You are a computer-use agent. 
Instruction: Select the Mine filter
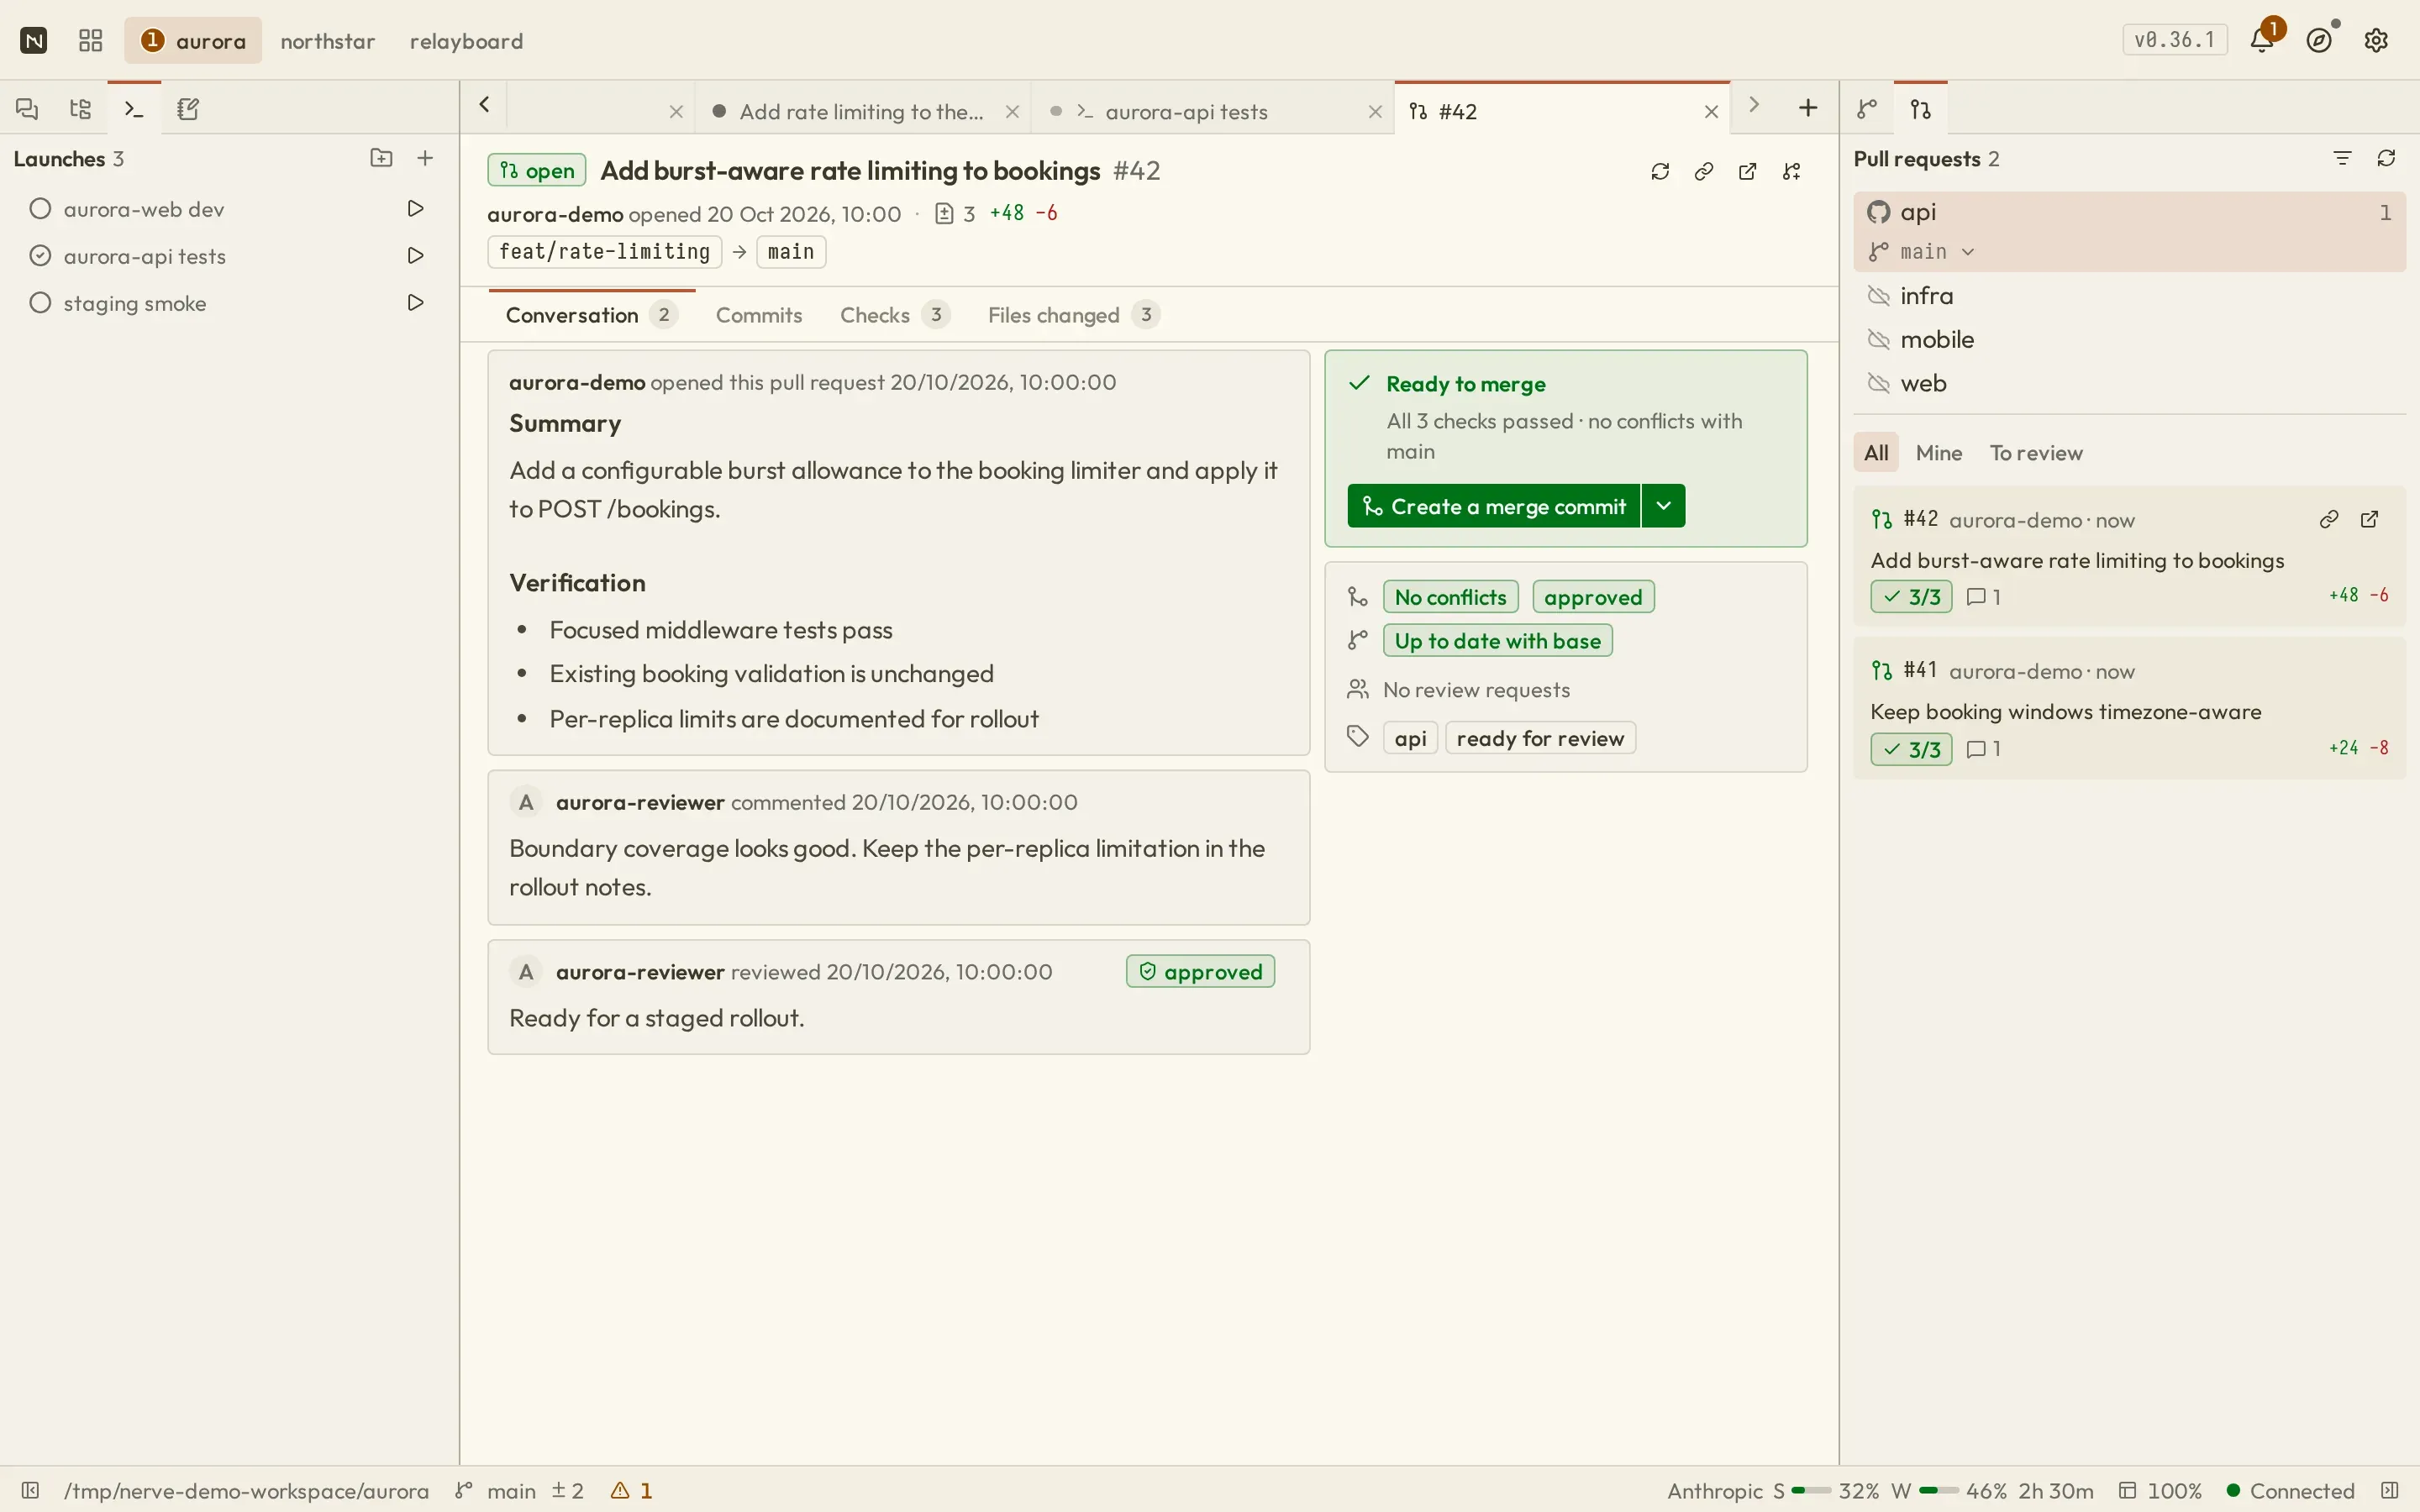click(x=1939, y=453)
